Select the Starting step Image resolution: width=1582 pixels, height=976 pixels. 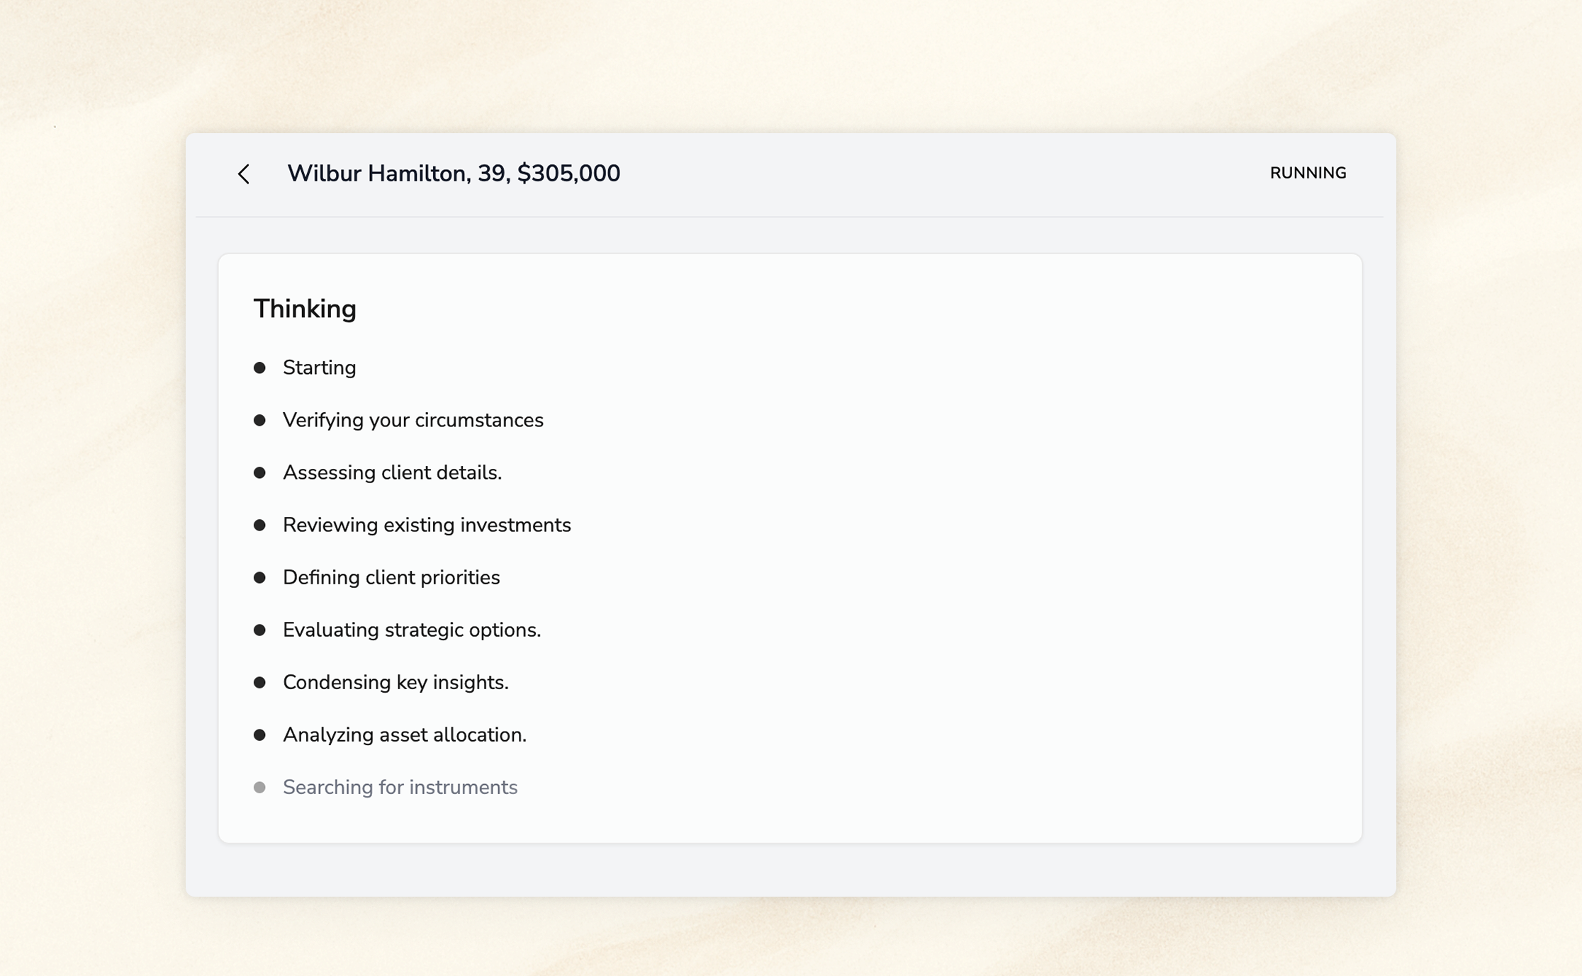point(319,368)
